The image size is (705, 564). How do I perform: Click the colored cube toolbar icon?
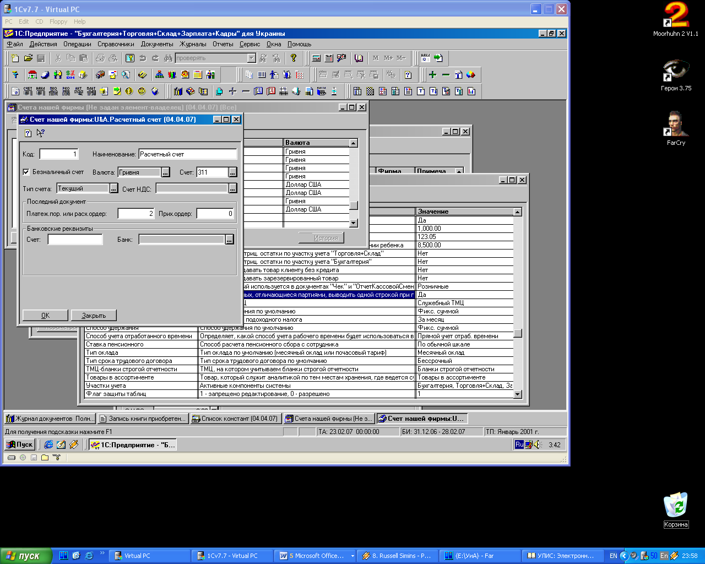pos(471,74)
